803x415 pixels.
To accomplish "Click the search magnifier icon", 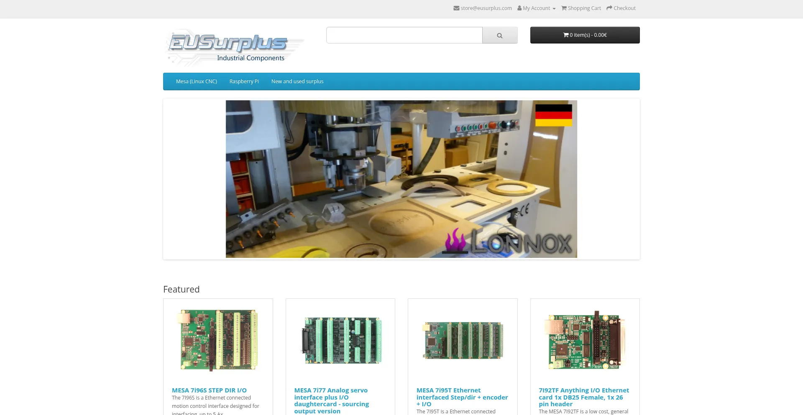I will [x=500, y=35].
